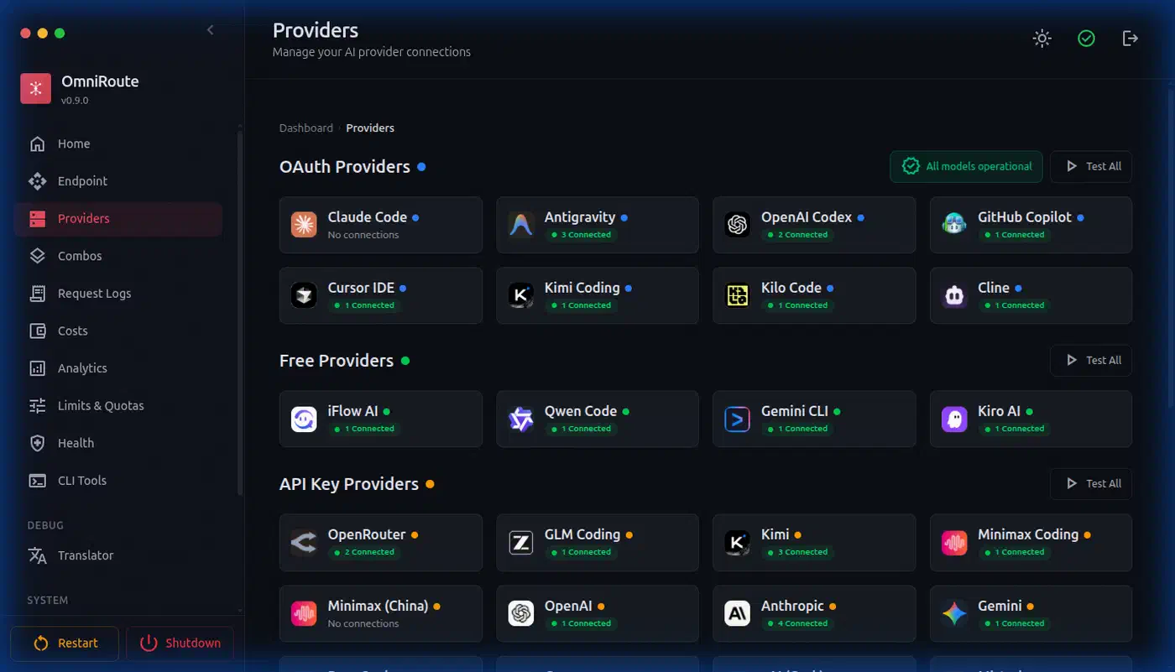Test all Free Providers
Image resolution: width=1175 pixels, height=672 pixels.
(1091, 360)
